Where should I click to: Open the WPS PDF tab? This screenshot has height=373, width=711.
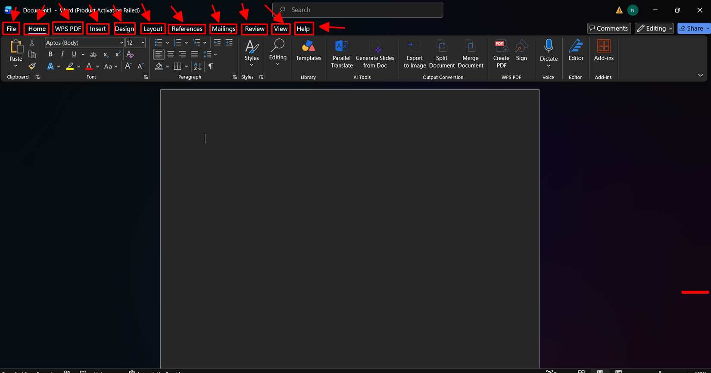pos(68,29)
